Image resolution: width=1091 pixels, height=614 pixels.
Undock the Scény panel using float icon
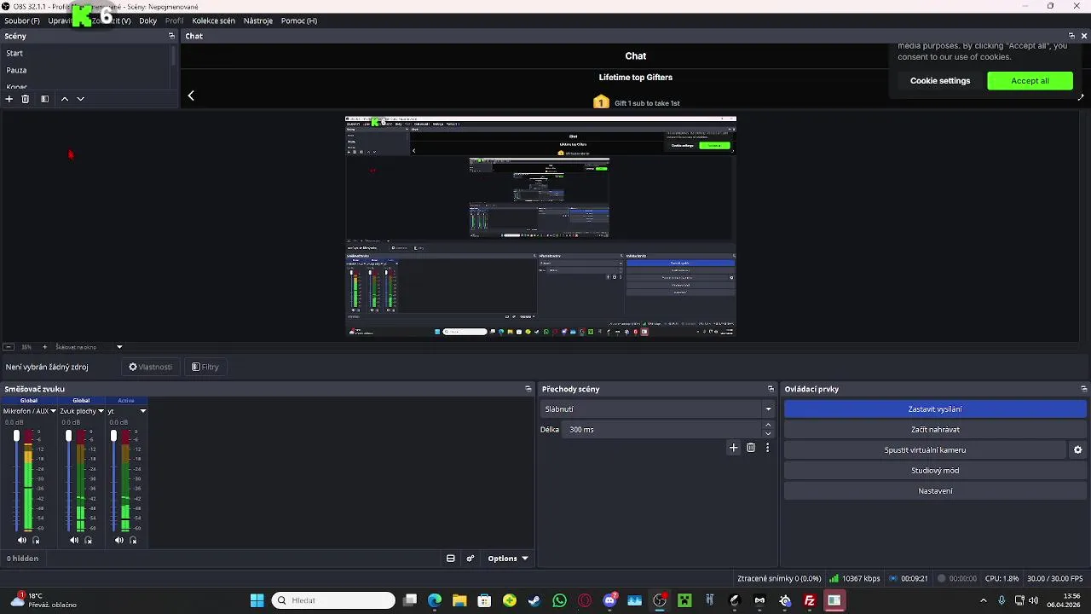click(171, 36)
